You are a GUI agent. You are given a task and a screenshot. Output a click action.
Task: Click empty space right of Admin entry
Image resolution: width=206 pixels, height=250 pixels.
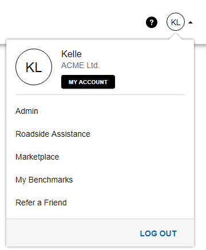pyautogui.click(x=114, y=111)
